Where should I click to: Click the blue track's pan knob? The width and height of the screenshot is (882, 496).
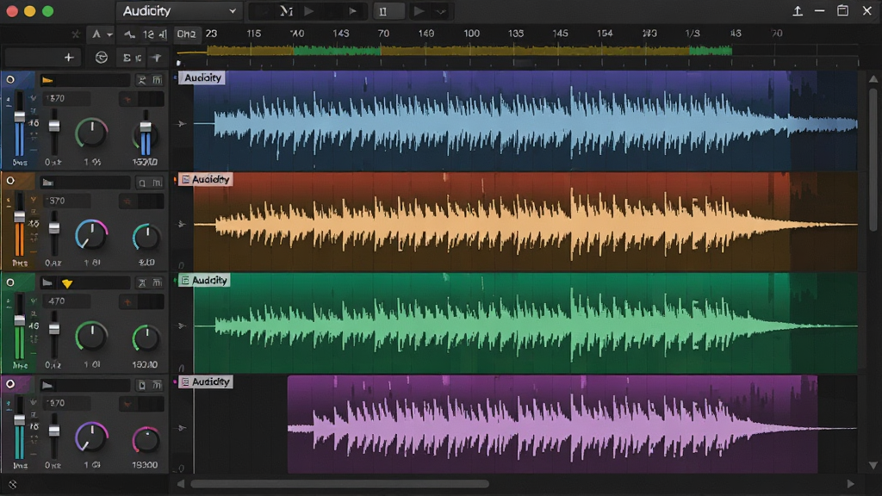tap(91, 133)
